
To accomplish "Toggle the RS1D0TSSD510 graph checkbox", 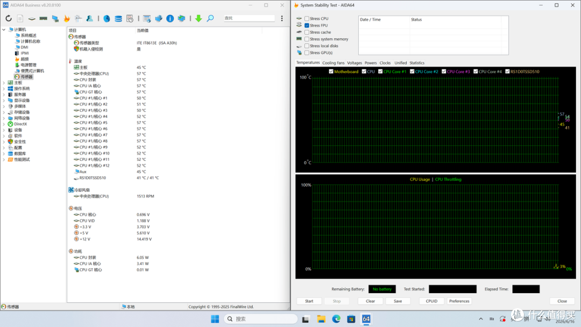I will [x=508, y=72].
